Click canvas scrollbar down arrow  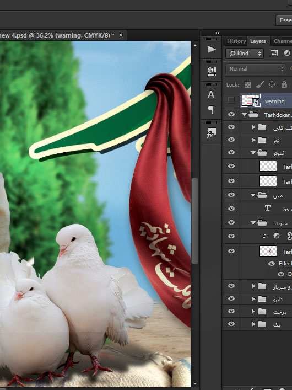click(x=195, y=384)
